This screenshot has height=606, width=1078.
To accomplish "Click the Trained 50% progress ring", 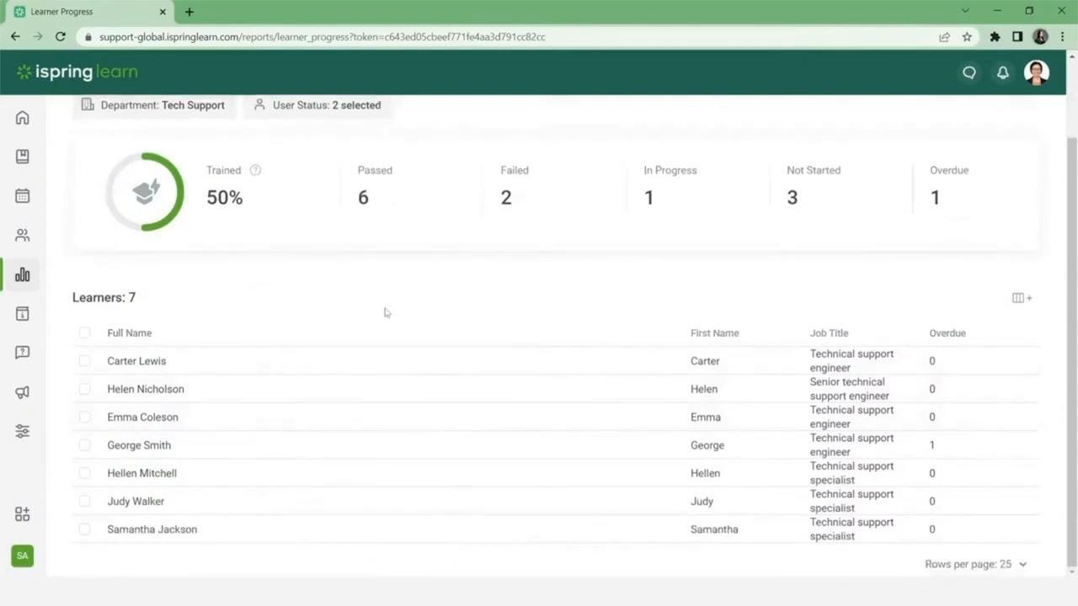I will (x=145, y=191).
